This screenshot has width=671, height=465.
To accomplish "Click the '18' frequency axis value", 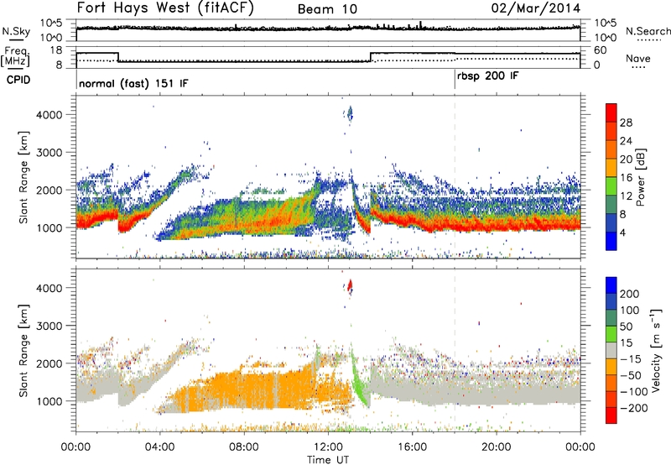I will [x=56, y=50].
